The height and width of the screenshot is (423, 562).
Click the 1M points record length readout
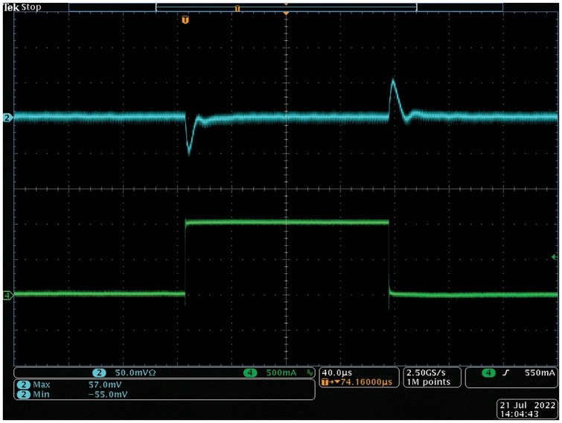tap(428, 382)
